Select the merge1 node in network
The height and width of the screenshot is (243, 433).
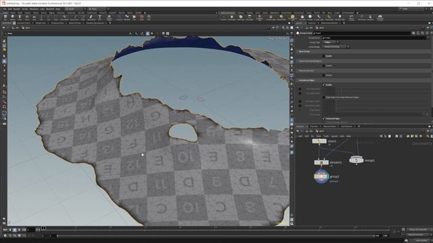tap(357, 160)
